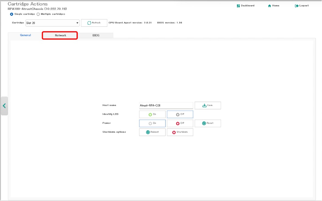322x201 pixels.
Task: Select the General tab
Action: pyautogui.click(x=26, y=35)
